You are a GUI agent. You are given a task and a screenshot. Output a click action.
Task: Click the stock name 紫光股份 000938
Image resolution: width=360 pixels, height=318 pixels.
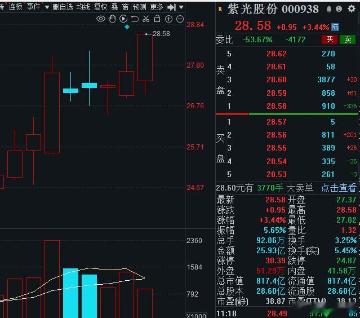[x=273, y=9]
